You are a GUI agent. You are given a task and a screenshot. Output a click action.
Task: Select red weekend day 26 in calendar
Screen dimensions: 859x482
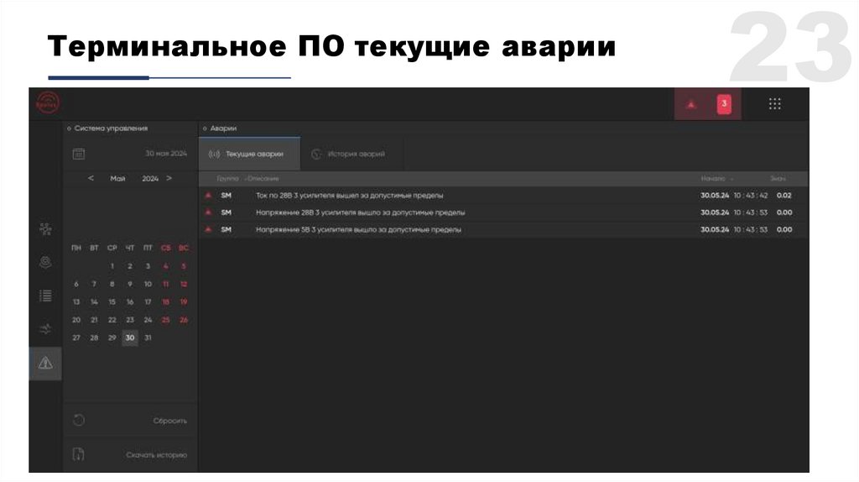coord(184,320)
